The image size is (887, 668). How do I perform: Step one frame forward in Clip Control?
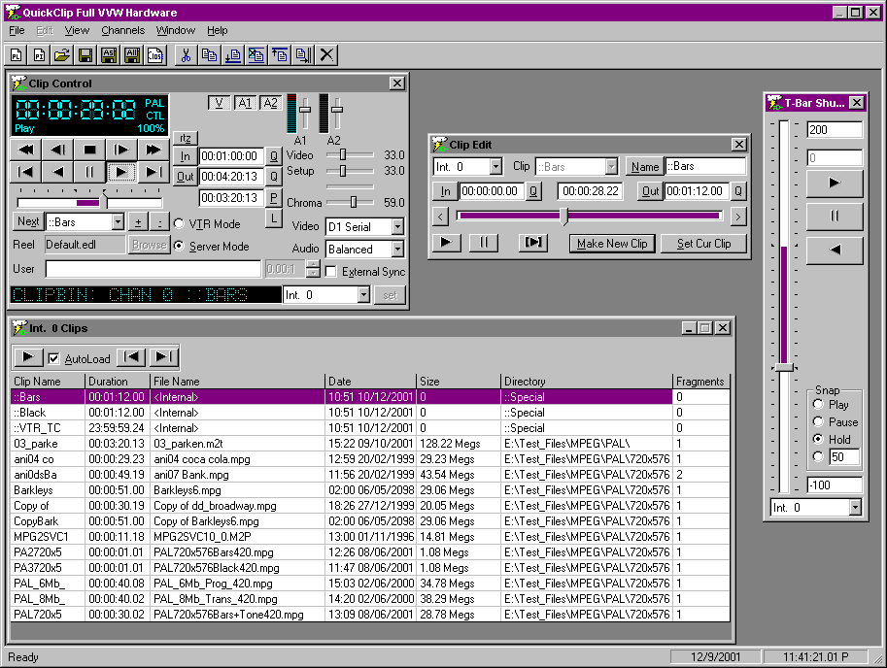[121, 150]
